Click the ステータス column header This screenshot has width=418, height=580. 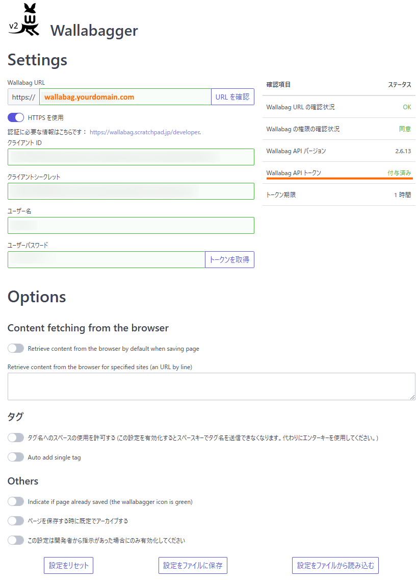[x=400, y=85]
